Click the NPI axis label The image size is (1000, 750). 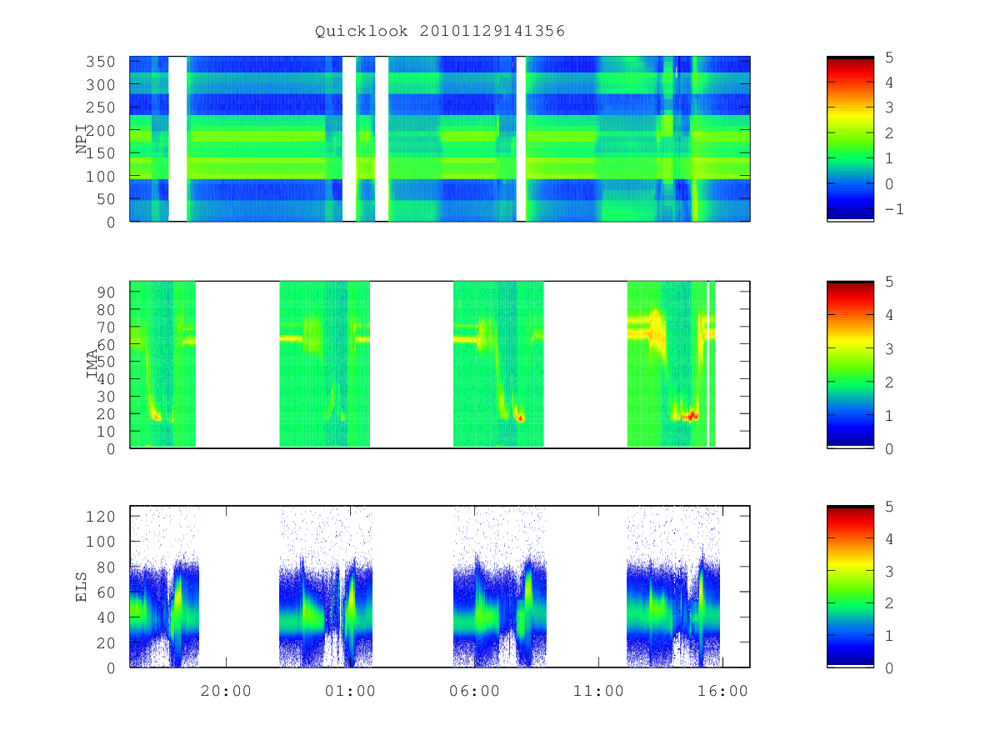coord(82,139)
